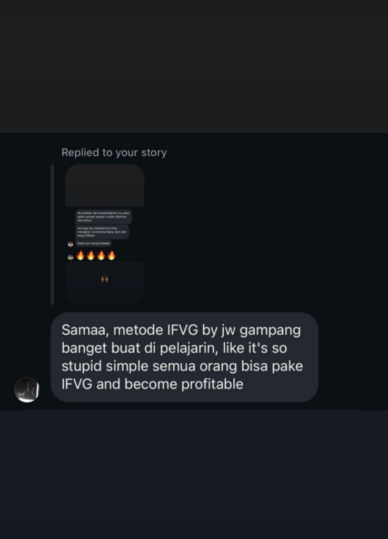
Task: Tap the second fire emoji in story preview
Action: tap(91, 255)
